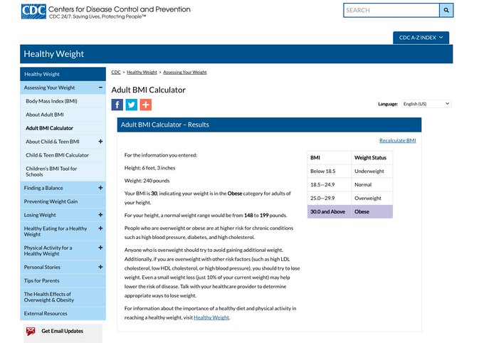
Task: Click the '25.0—29.9' table cell
Action: [x=330, y=199]
